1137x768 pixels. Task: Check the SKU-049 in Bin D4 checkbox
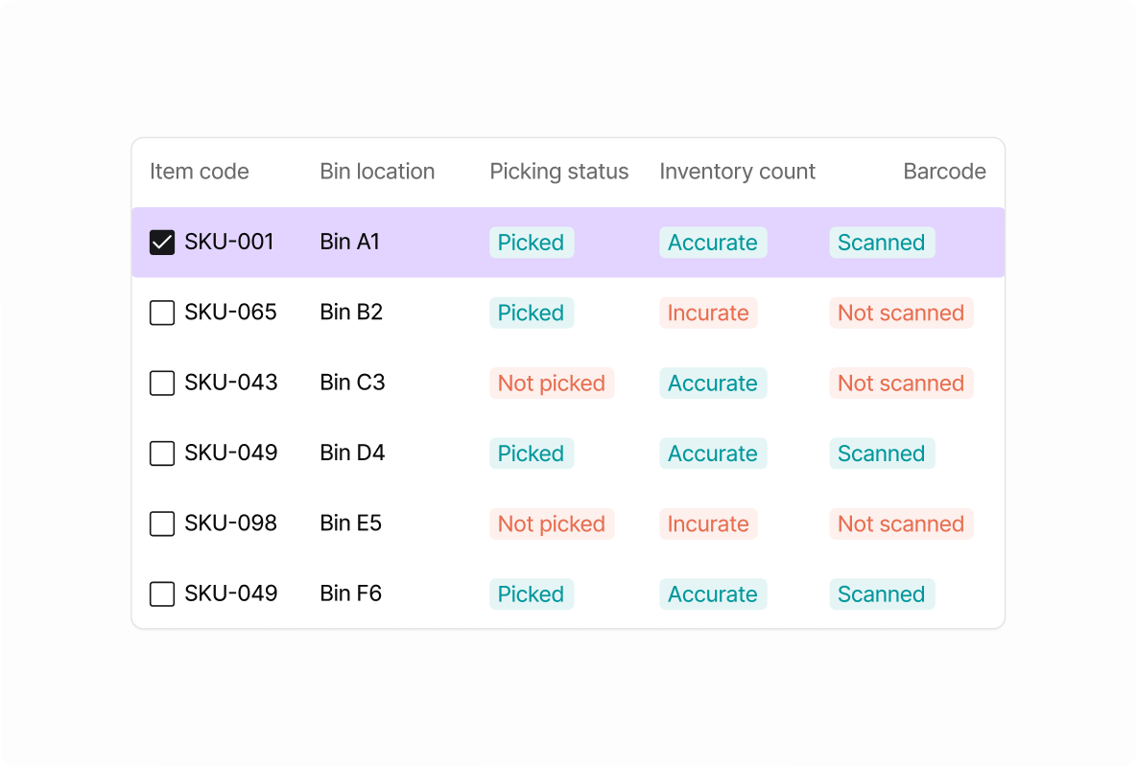pyautogui.click(x=161, y=453)
